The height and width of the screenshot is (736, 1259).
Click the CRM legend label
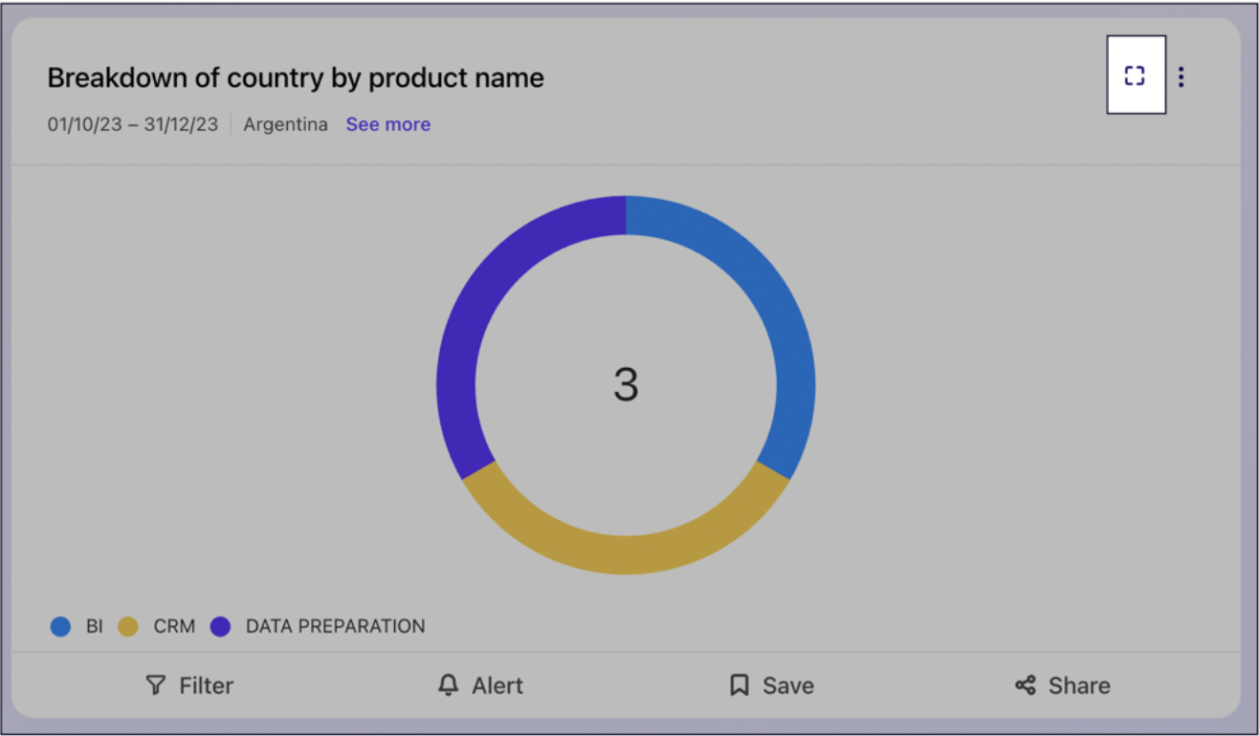tap(174, 627)
